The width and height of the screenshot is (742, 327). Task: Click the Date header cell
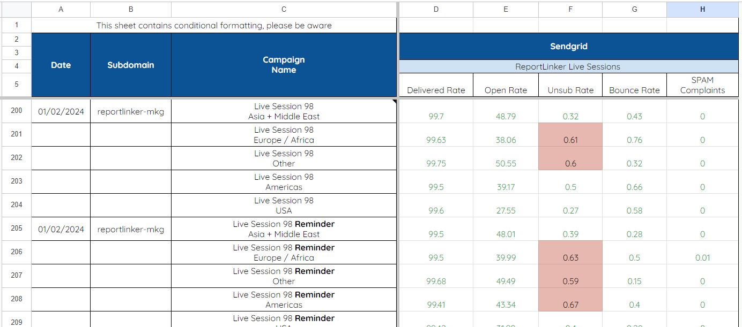click(61, 65)
